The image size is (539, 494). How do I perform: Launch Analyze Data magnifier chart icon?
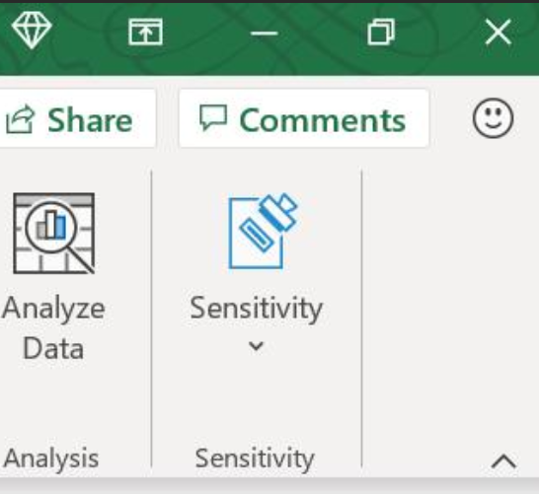[x=53, y=234]
